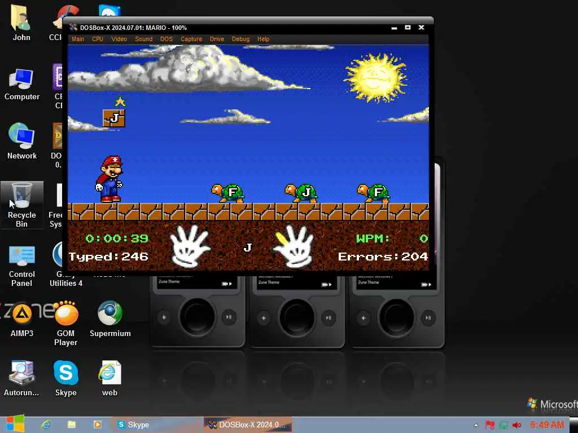Image resolution: width=578 pixels, height=433 pixels.
Task: Select the John folder desktop icon
Action: (21, 23)
